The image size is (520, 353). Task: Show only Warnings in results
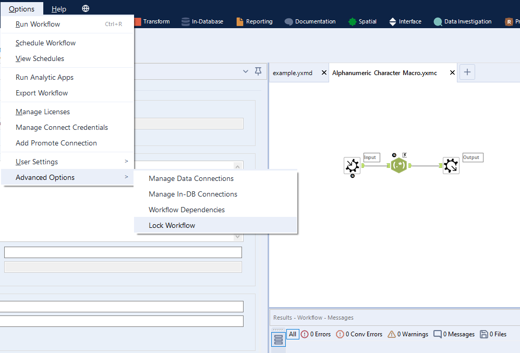(x=408, y=334)
